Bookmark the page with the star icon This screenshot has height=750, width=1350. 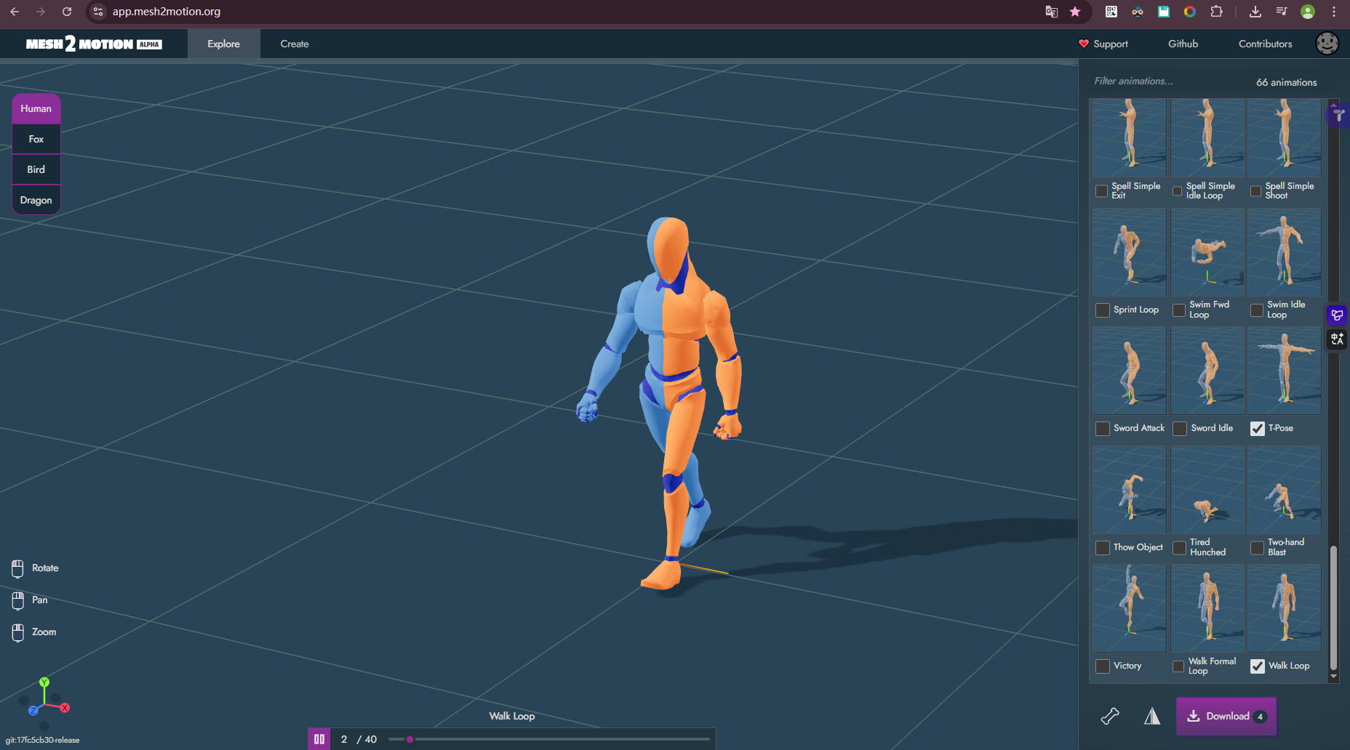coord(1075,12)
